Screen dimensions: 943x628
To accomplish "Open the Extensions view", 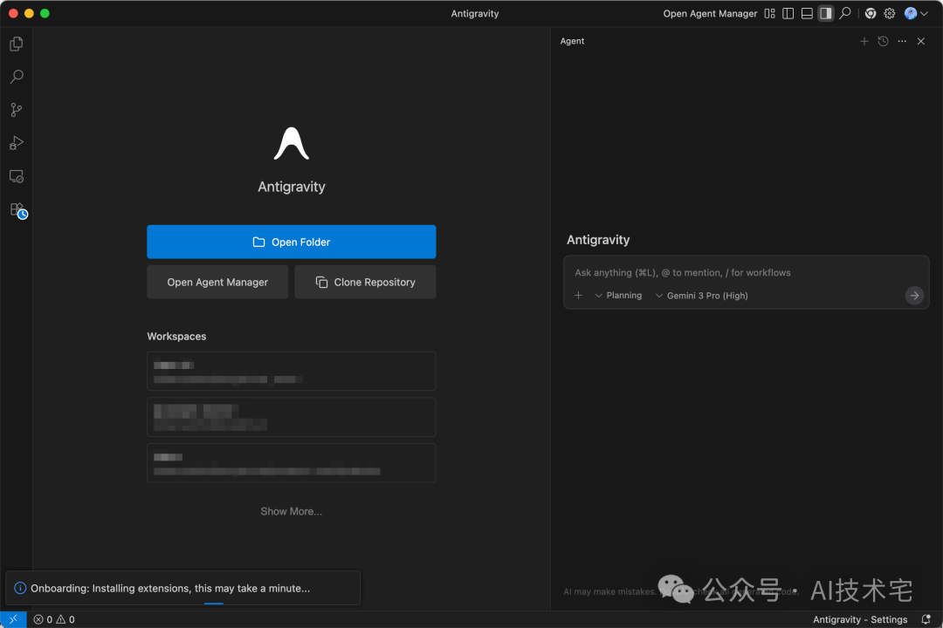I will pyautogui.click(x=16, y=210).
